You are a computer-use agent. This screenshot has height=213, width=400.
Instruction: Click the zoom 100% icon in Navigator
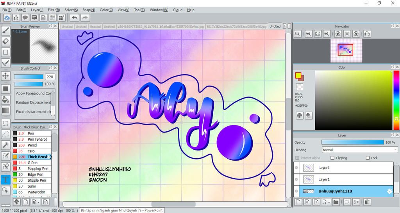(x=297, y=34)
